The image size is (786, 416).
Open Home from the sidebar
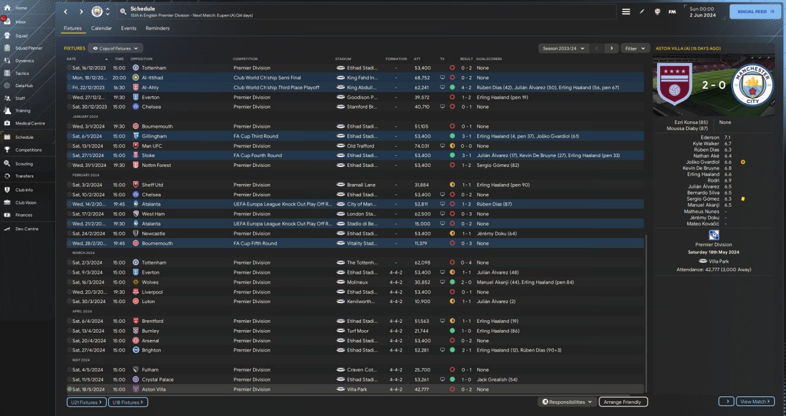[x=21, y=8]
